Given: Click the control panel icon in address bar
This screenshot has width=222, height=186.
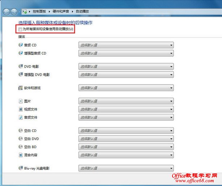Looking at the screenshot, I should [x=25, y=12].
